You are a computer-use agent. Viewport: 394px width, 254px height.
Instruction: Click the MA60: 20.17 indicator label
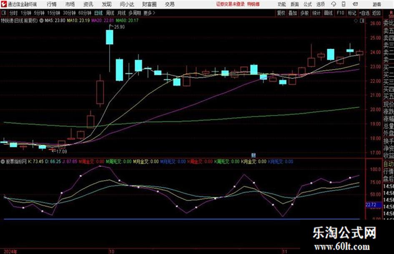pos(127,20)
